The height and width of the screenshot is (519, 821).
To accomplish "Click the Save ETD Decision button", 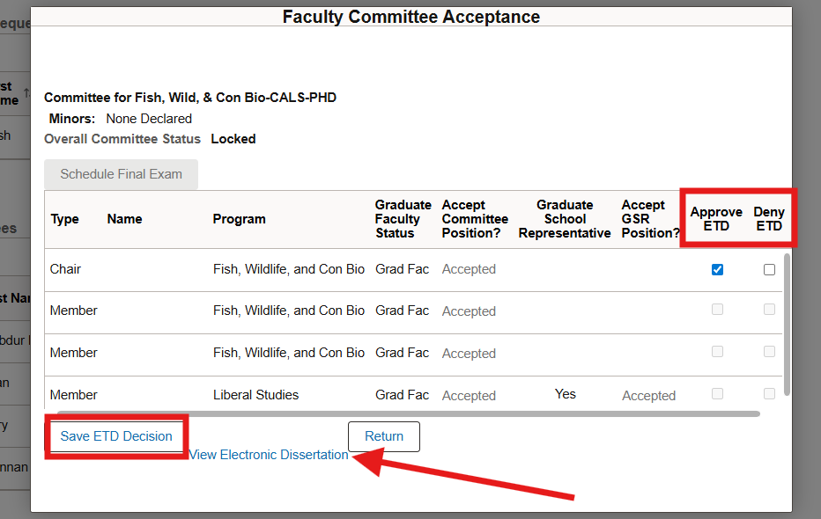I will [115, 436].
